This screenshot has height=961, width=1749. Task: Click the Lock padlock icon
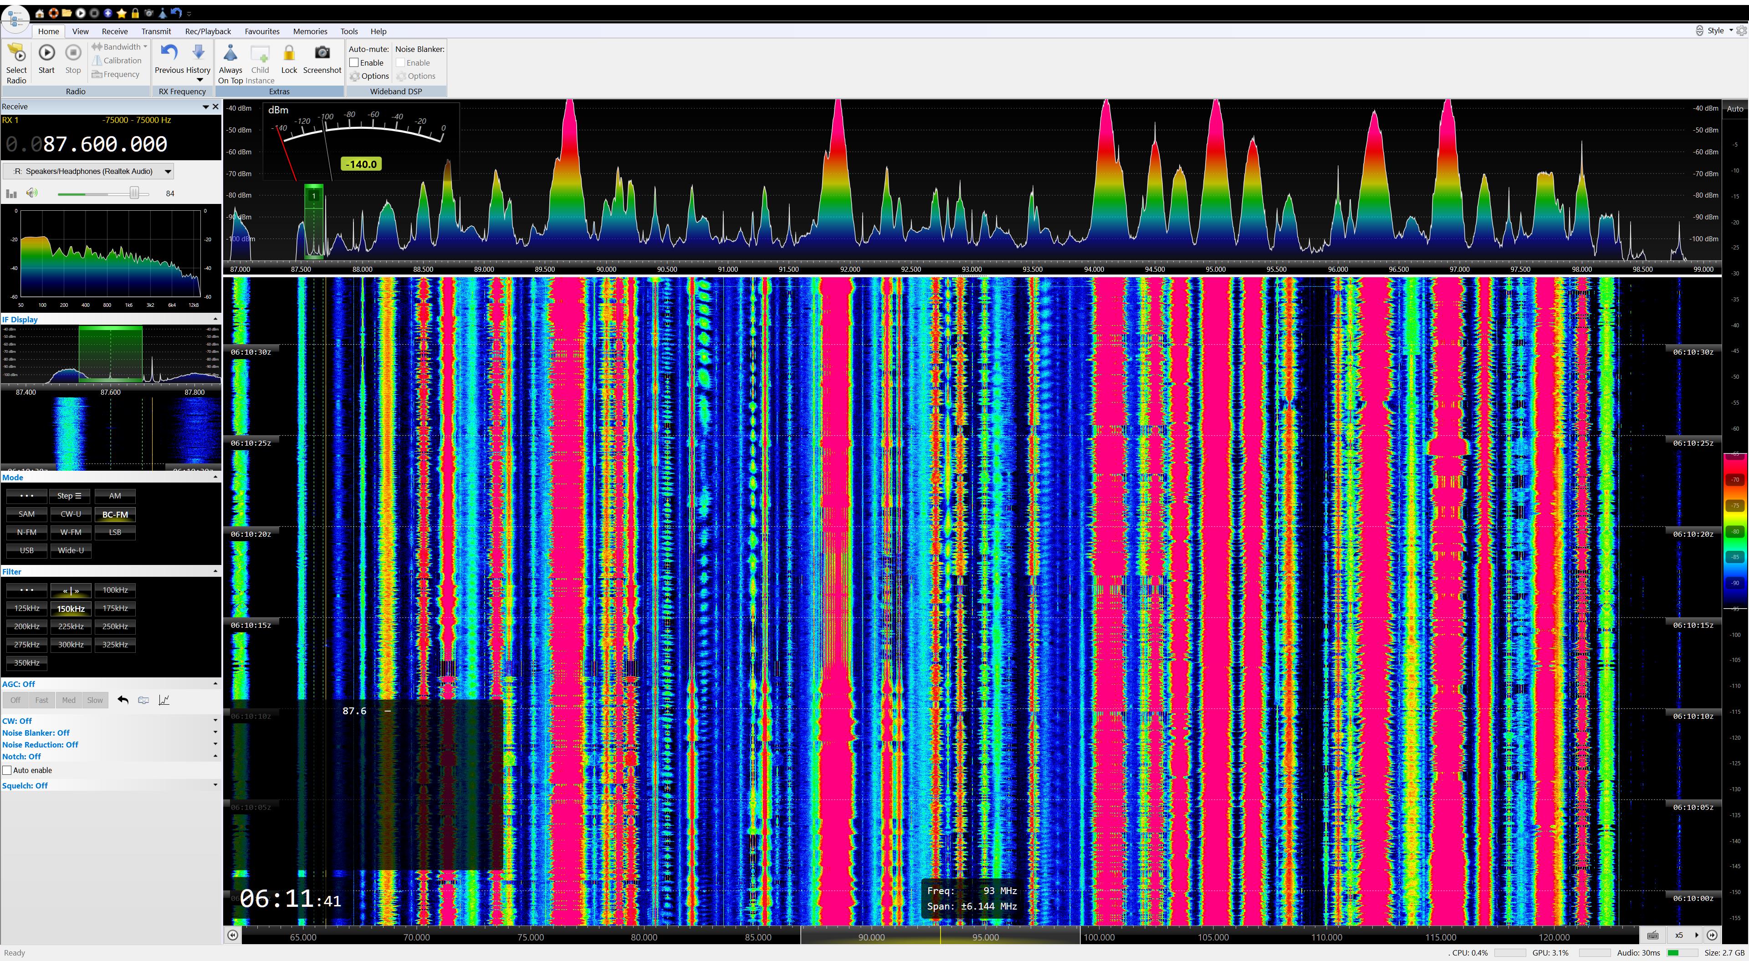click(289, 54)
